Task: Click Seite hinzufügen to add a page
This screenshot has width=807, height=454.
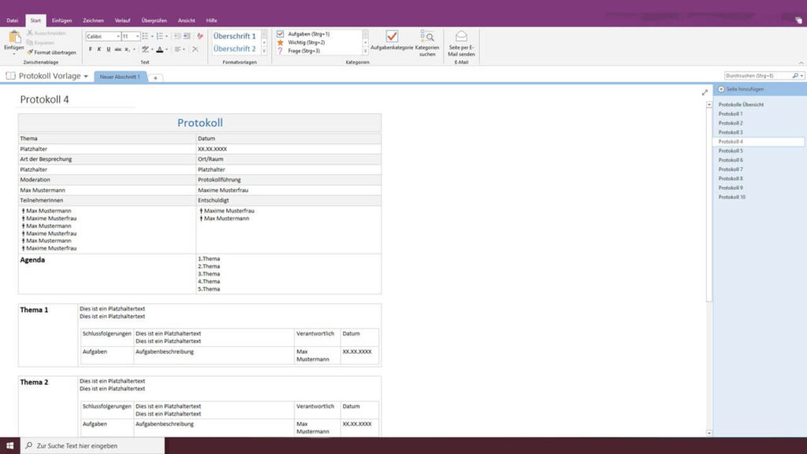Action: [740, 89]
